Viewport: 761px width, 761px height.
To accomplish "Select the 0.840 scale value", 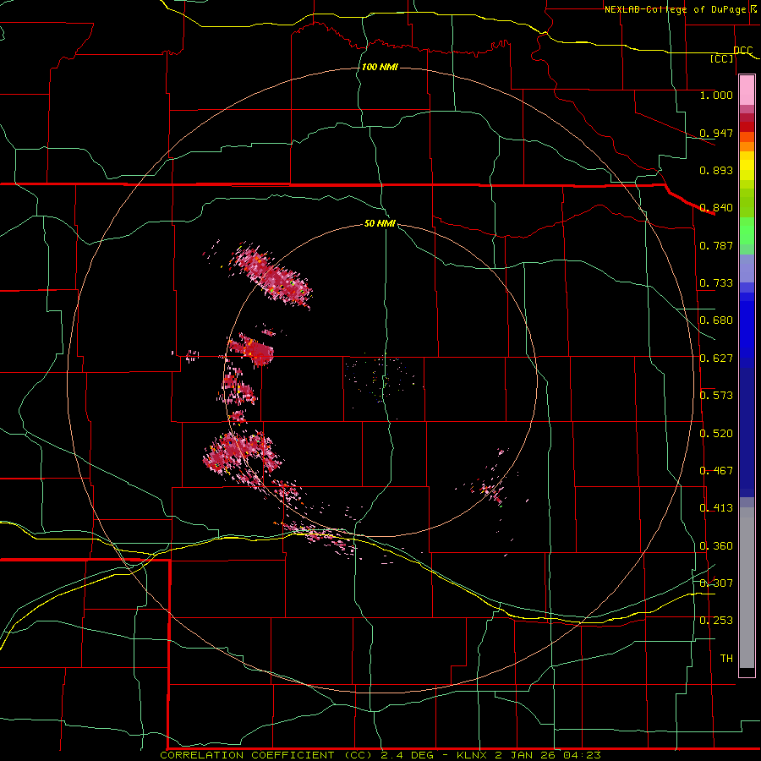I will (716, 208).
